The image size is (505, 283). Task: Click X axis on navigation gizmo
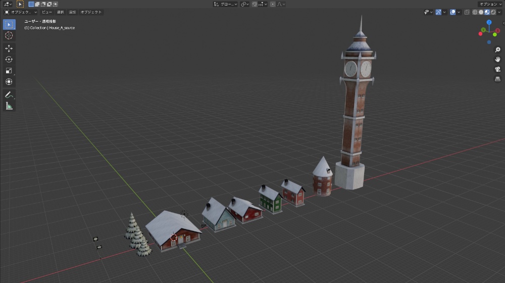[x=498, y=30]
